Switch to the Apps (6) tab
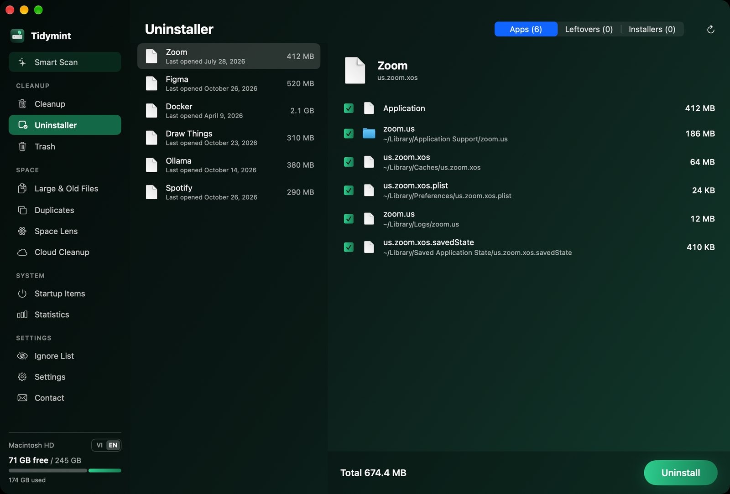The height and width of the screenshot is (494, 730). coord(526,29)
